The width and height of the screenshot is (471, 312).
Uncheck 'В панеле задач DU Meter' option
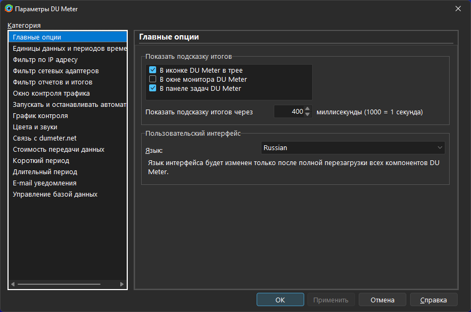152,88
